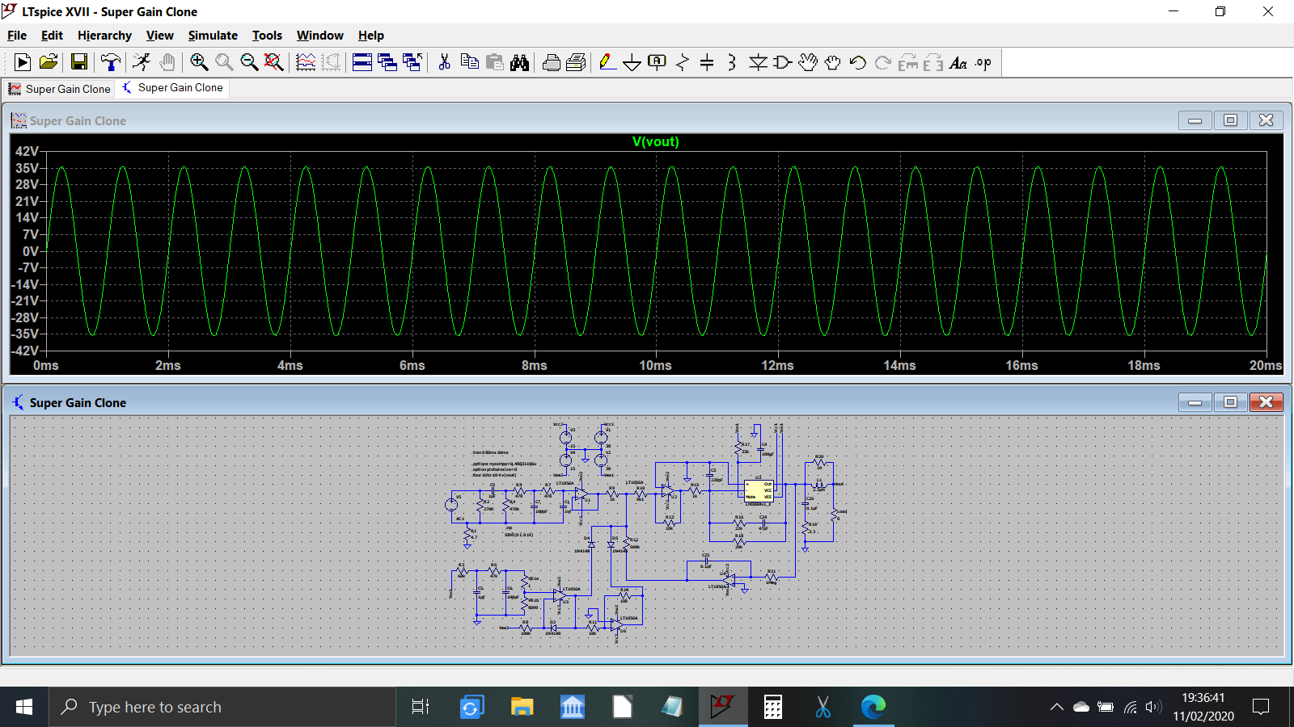The image size is (1294, 727).
Task: Minimize the waveform plot sub-window
Action: [1195, 120]
